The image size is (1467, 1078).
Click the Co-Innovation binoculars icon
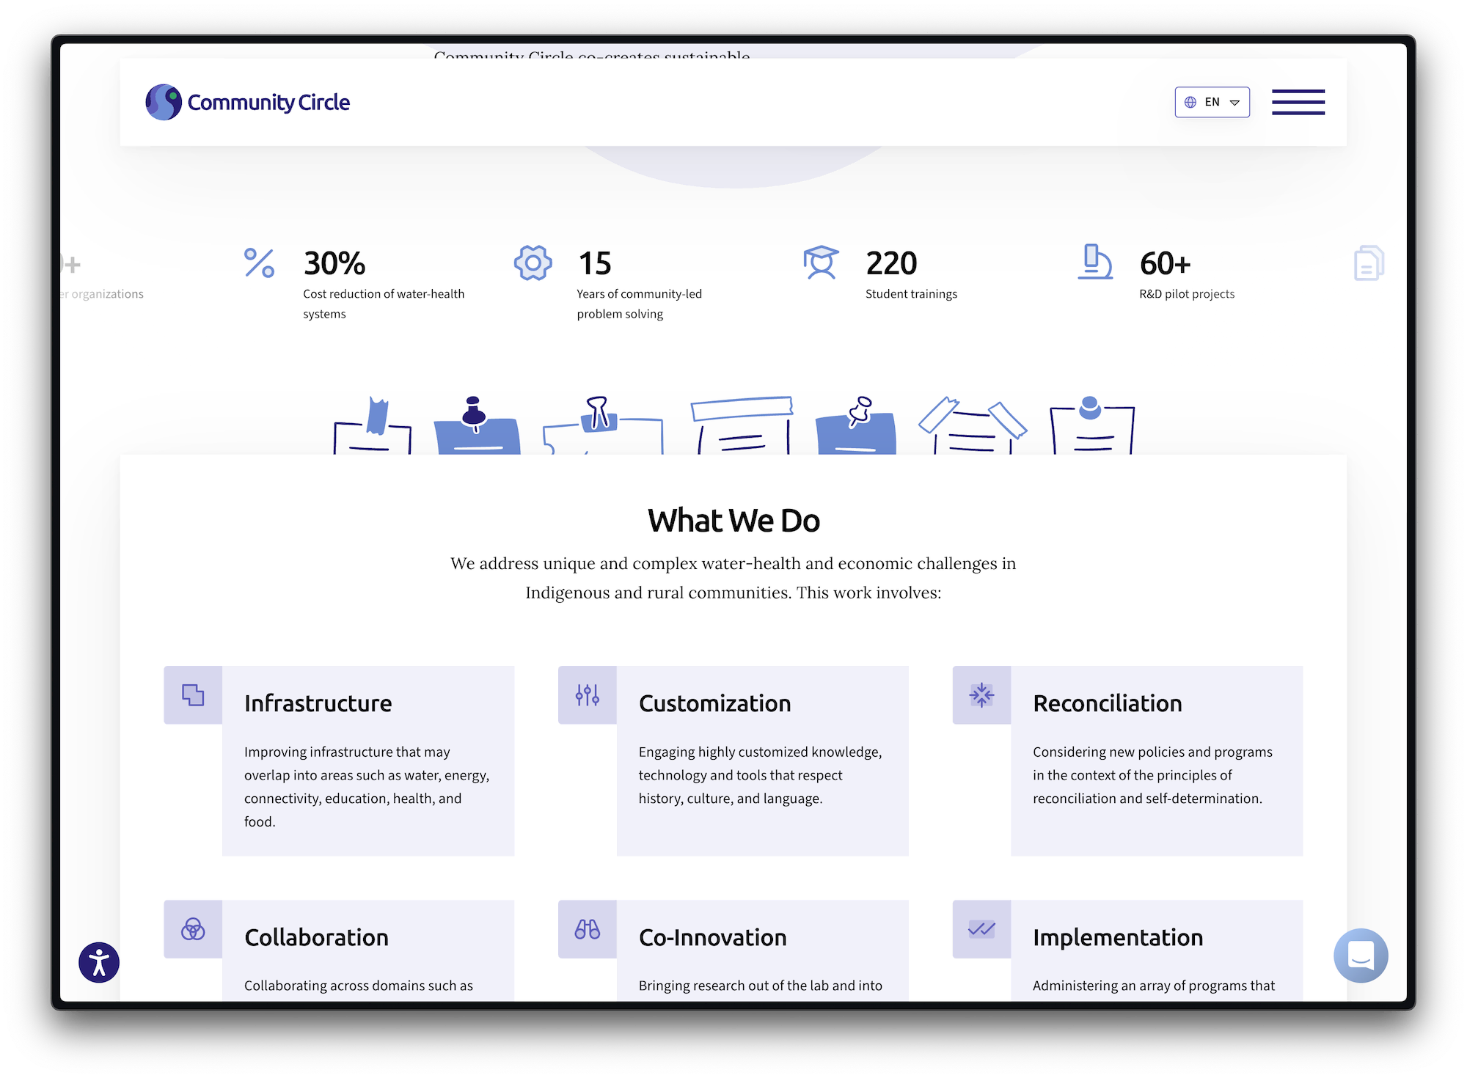tap(588, 929)
